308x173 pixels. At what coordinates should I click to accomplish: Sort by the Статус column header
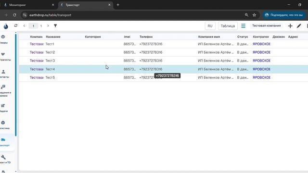point(243,37)
